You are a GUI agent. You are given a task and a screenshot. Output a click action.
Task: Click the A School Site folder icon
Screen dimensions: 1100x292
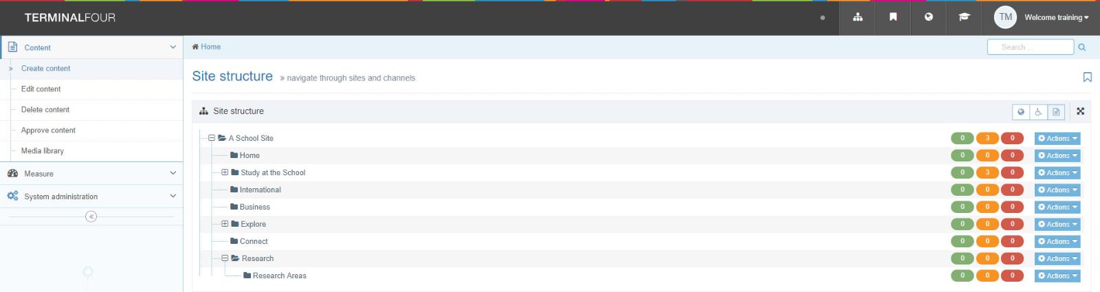pyautogui.click(x=222, y=138)
